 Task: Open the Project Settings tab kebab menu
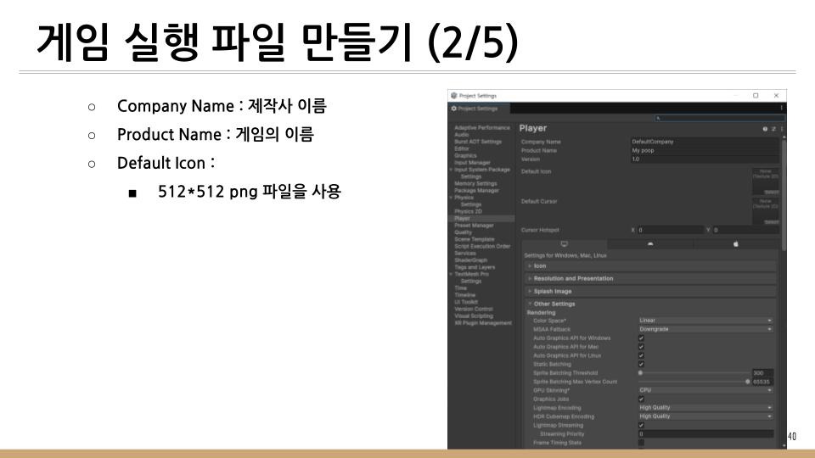point(781,108)
